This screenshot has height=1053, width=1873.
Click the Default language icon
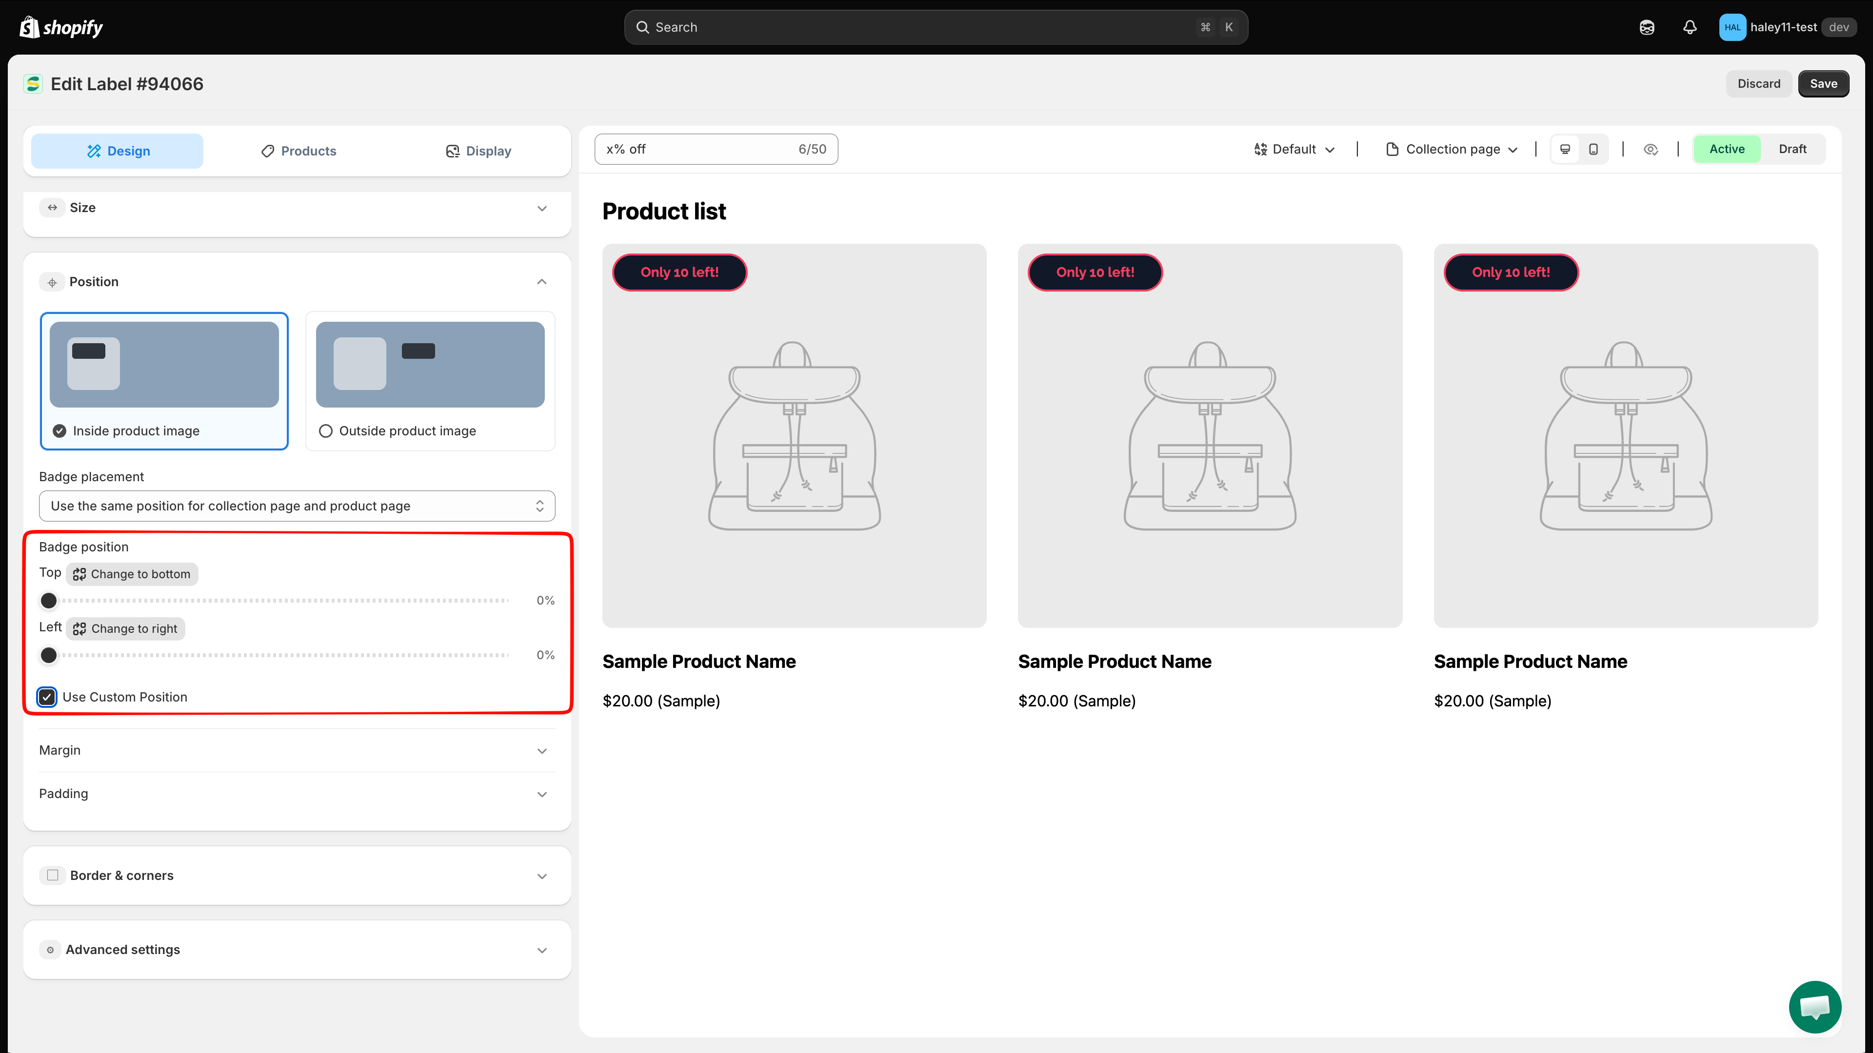[1260, 149]
